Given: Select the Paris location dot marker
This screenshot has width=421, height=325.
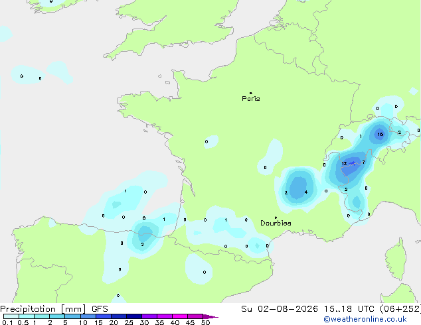Looking at the screenshot, I should click(251, 93).
